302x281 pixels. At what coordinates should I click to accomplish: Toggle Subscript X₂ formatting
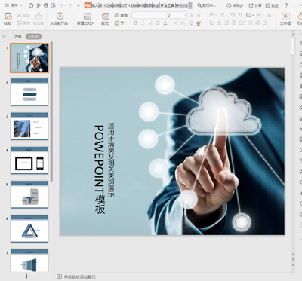183,23
